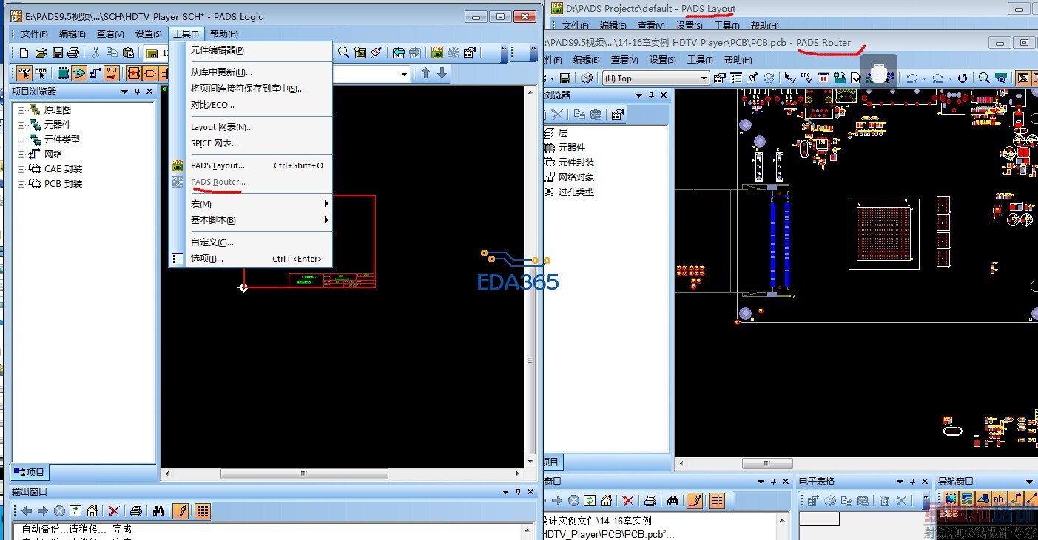The width and height of the screenshot is (1038, 540).
Task: Click the Cut scissors icon in PADS Logic
Action: click(x=95, y=52)
